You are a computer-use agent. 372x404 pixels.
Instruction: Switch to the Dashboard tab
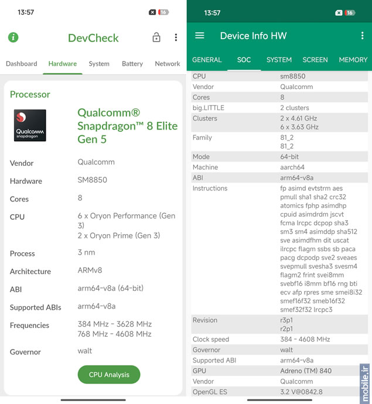21,64
